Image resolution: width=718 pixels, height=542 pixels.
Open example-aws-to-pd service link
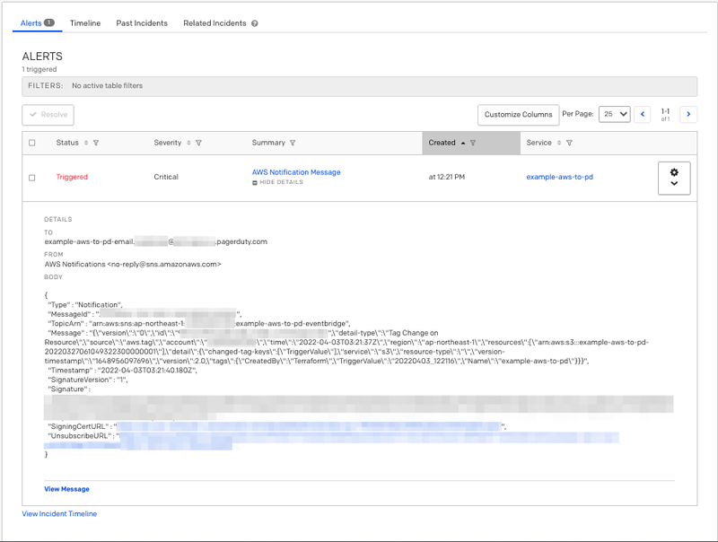[x=559, y=177]
